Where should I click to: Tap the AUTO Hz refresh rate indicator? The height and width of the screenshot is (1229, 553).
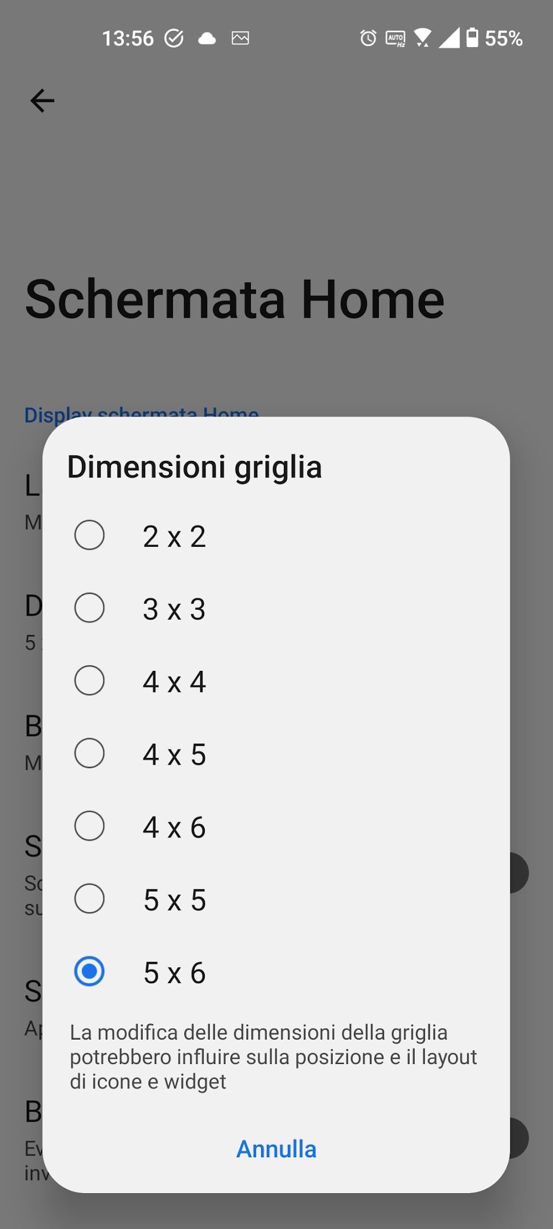[x=395, y=38]
